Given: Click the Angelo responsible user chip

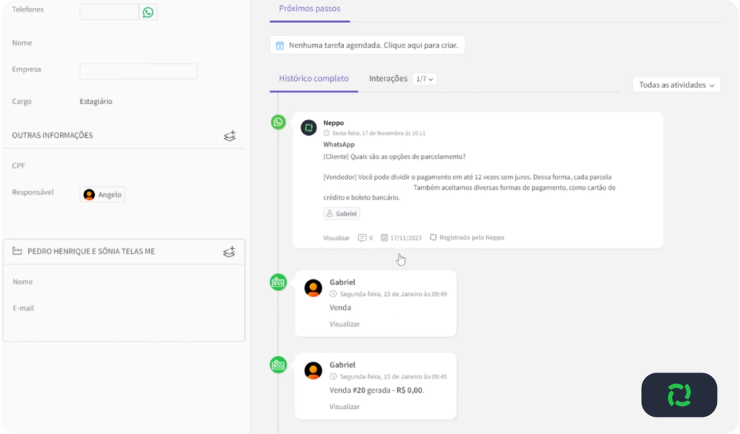Looking at the screenshot, I should point(103,194).
